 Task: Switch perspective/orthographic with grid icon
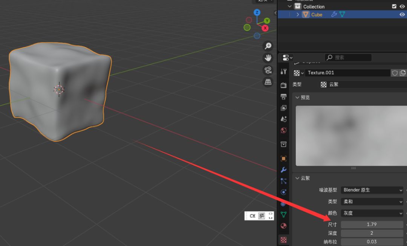pos(268,82)
